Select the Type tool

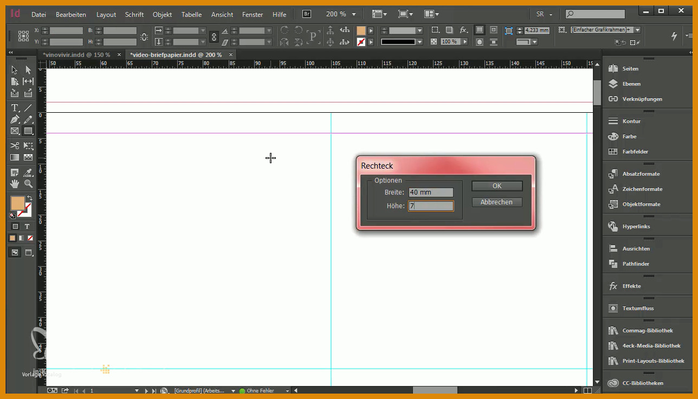15,108
